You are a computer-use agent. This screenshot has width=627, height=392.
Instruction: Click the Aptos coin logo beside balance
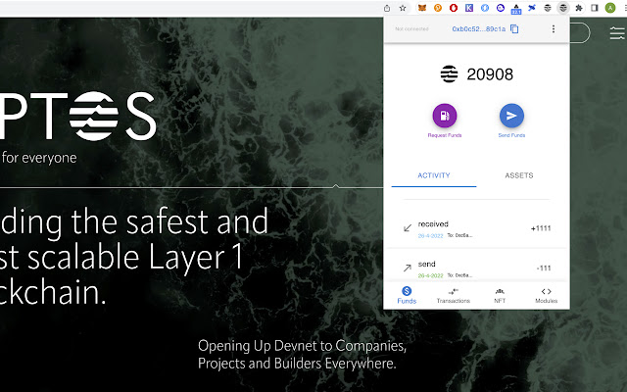[x=449, y=74]
